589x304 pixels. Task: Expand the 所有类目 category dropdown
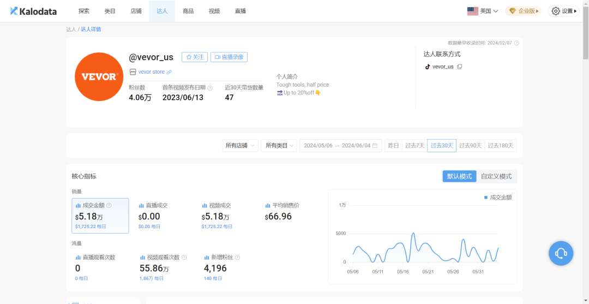pos(279,146)
